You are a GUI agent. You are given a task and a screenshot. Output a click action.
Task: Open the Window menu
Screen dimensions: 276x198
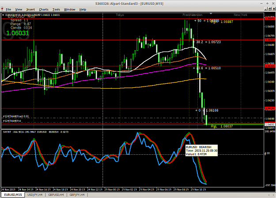tap(69, 10)
